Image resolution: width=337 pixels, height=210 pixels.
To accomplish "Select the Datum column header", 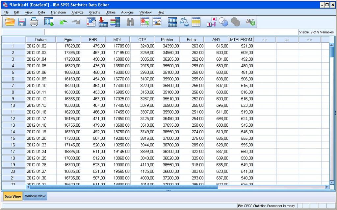I will click(41, 40).
